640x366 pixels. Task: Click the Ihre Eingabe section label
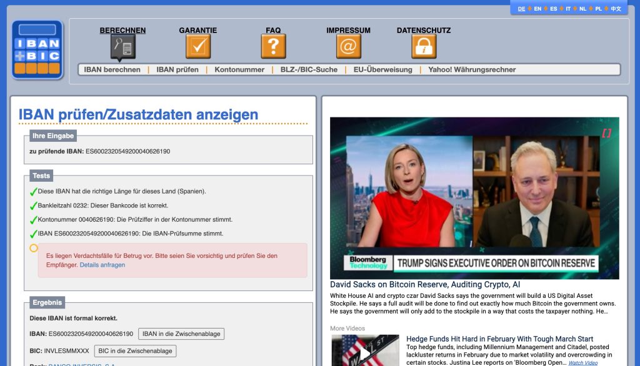tap(53, 136)
